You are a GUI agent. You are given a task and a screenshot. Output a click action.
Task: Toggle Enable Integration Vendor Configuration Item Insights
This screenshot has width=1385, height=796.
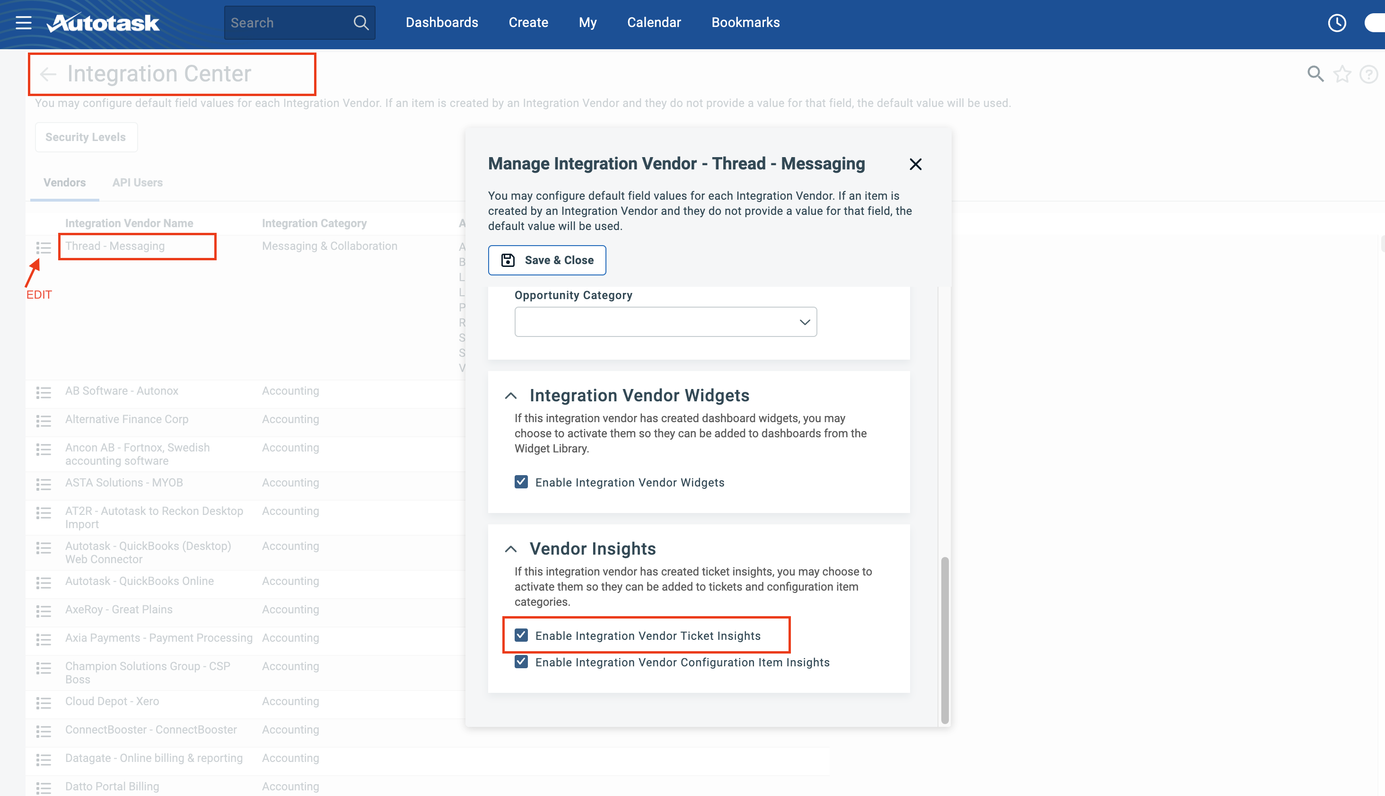coord(521,662)
